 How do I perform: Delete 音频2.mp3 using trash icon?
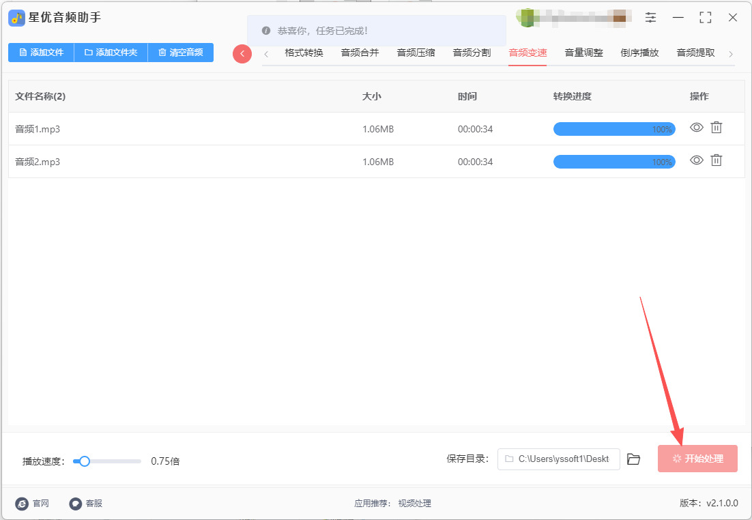click(716, 160)
